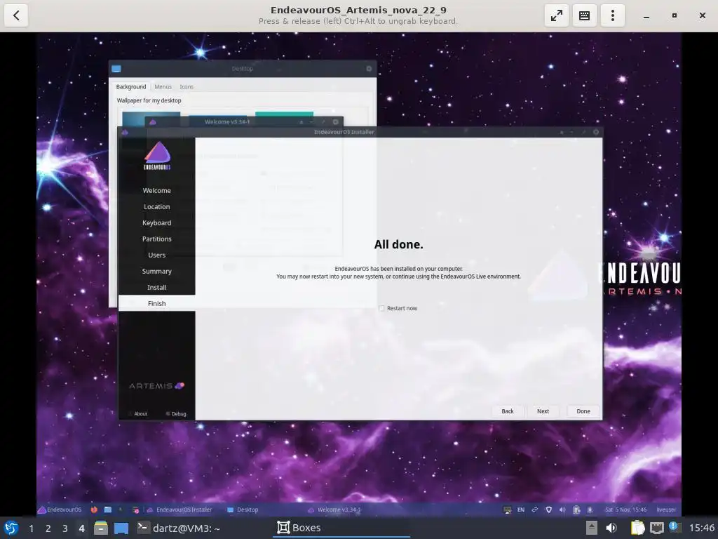Select the Finish step in installer sidebar
718x539 pixels.
pyautogui.click(x=156, y=303)
